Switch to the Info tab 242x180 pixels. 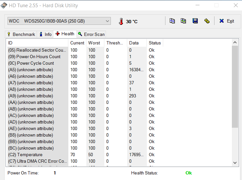coord(45,34)
